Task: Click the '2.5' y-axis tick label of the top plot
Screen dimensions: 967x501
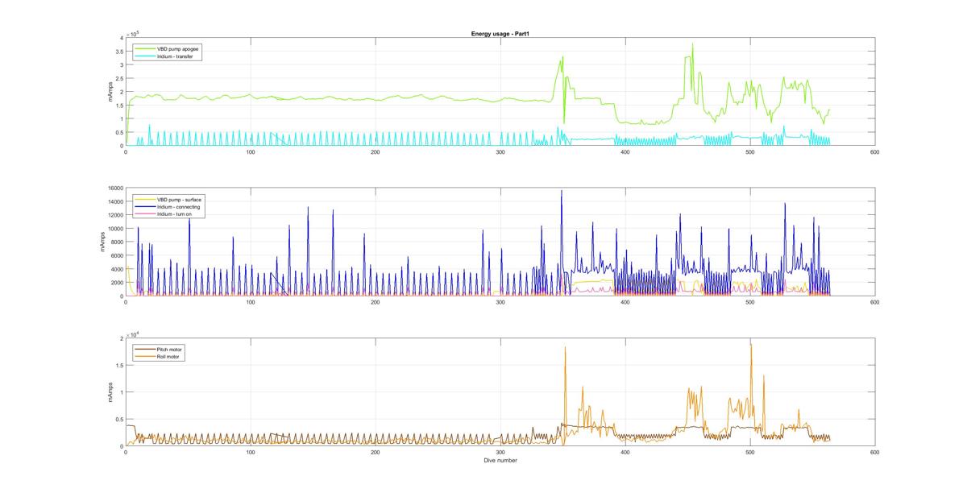Action: click(x=119, y=79)
